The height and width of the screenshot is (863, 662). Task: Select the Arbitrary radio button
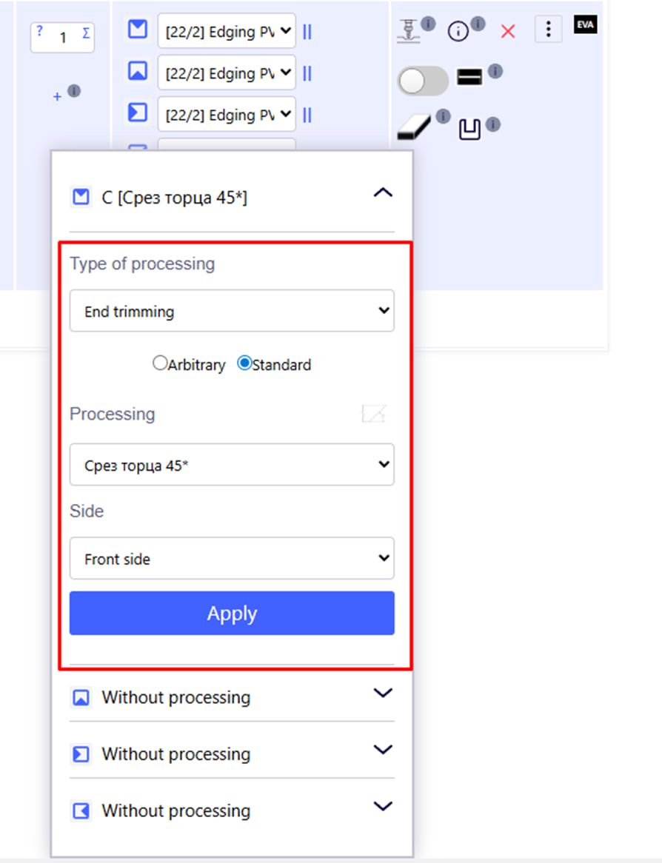pos(160,363)
